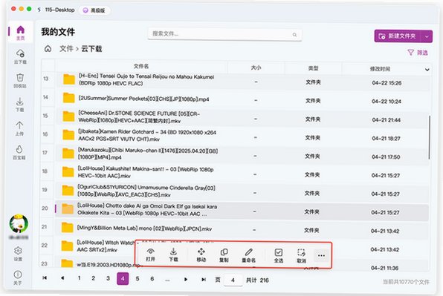Open 设置 settings in the sidebar
Screen dimensions: 443x296
[x=18, y=254]
